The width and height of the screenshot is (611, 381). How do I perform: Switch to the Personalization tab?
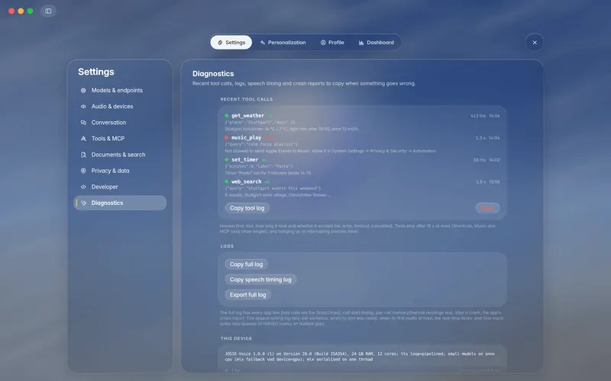click(x=283, y=43)
